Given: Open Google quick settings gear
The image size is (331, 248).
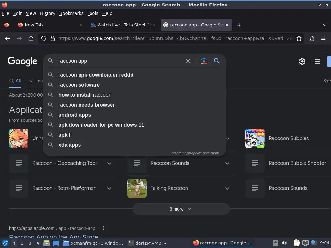Looking at the screenshot, I should [x=302, y=61].
